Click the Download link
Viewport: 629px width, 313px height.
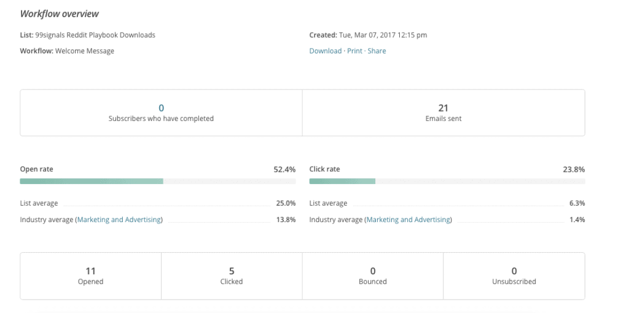(x=326, y=51)
